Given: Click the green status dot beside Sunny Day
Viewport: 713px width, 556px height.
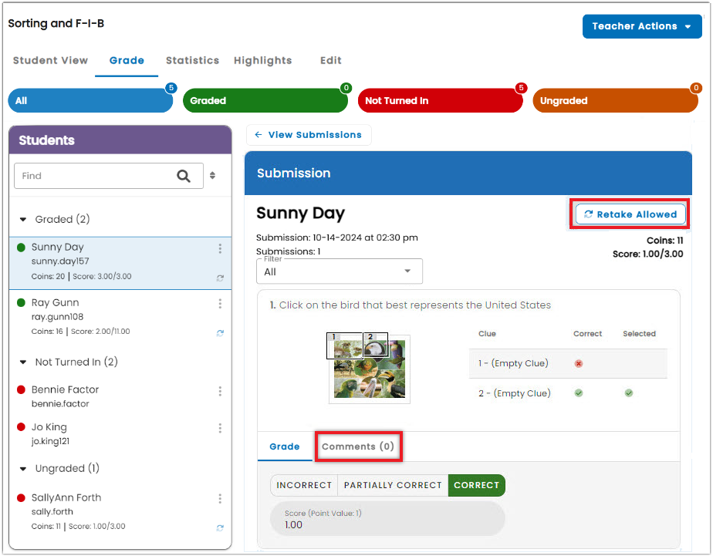Looking at the screenshot, I should tap(21, 248).
